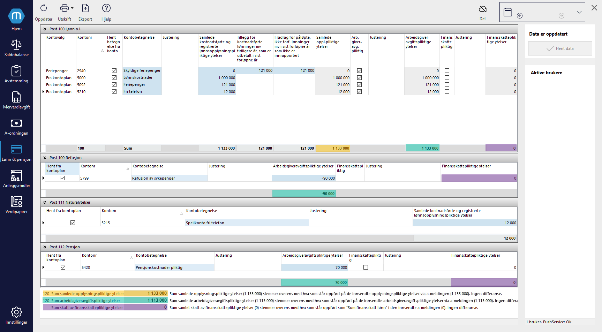Toggle Hent fra kontoplan for account 5215
Viewport: 602px width, 332px height.
click(x=73, y=223)
